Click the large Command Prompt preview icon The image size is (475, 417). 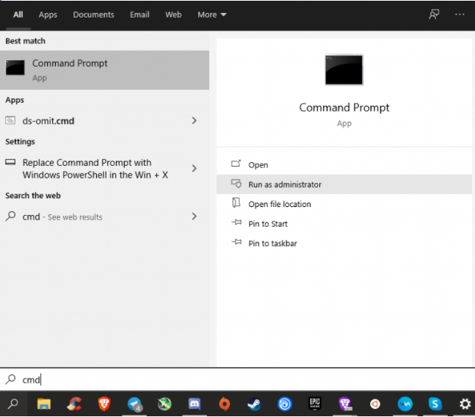344,70
